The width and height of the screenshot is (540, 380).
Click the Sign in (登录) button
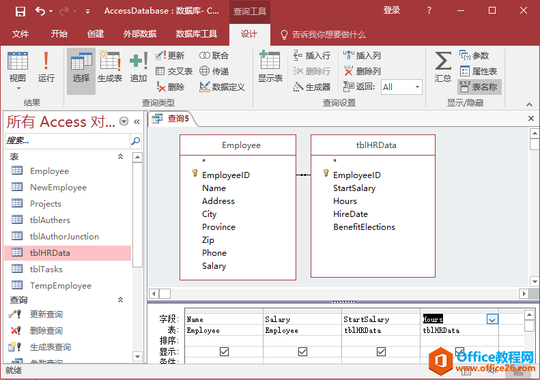391,11
